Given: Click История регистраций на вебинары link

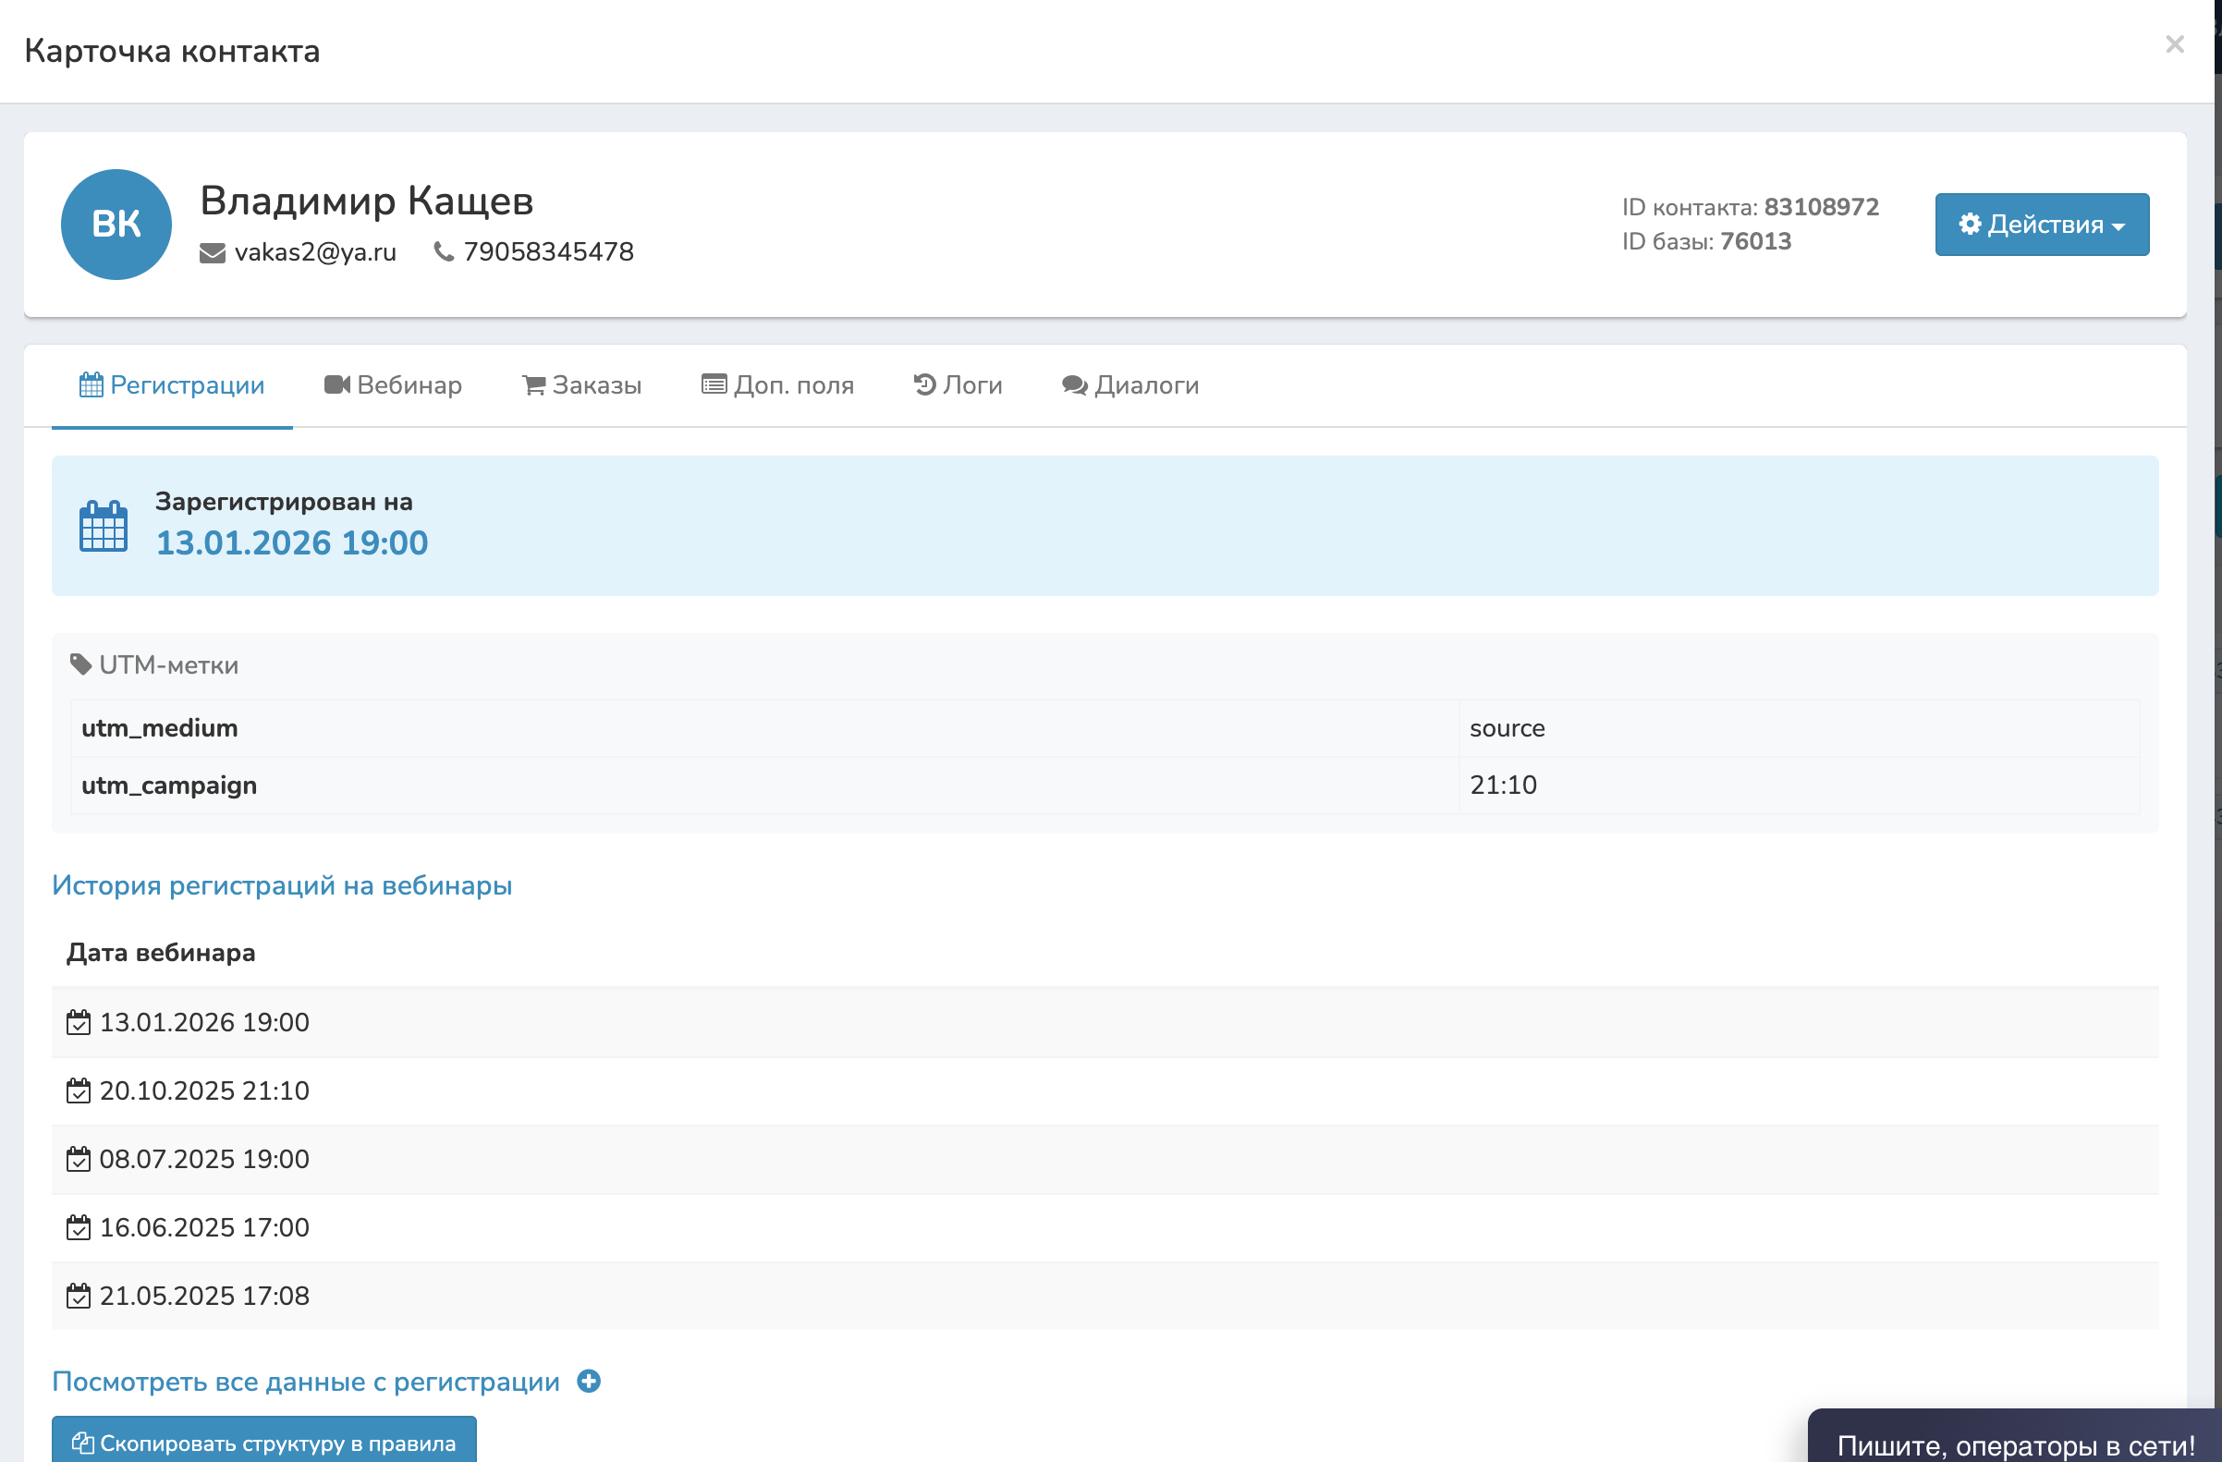Looking at the screenshot, I should tap(282, 885).
